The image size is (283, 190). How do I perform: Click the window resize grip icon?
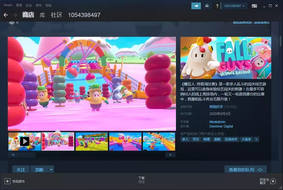[x=280, y=187]
